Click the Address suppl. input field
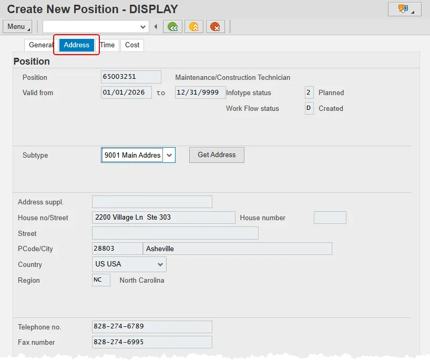Screen dimensions: 430x361 click(152, 202)
